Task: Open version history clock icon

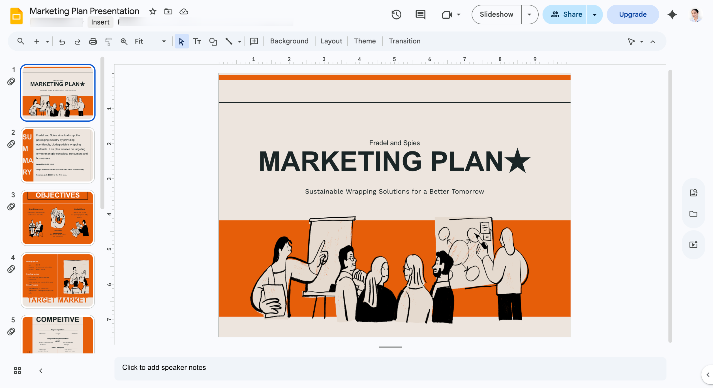Action: click(396, 14)
